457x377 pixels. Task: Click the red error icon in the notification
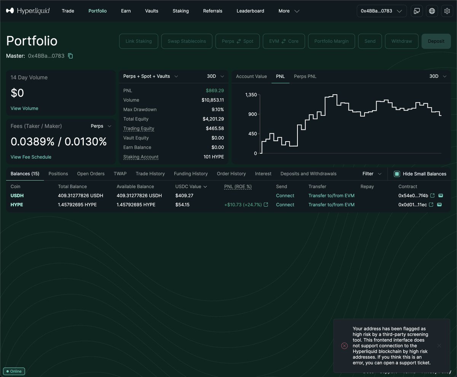tap(344, 345)
